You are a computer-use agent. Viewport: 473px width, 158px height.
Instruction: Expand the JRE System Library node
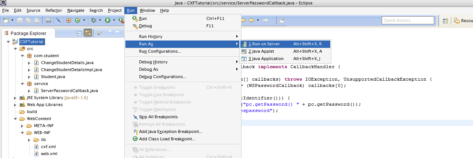(x=15, y=98)
